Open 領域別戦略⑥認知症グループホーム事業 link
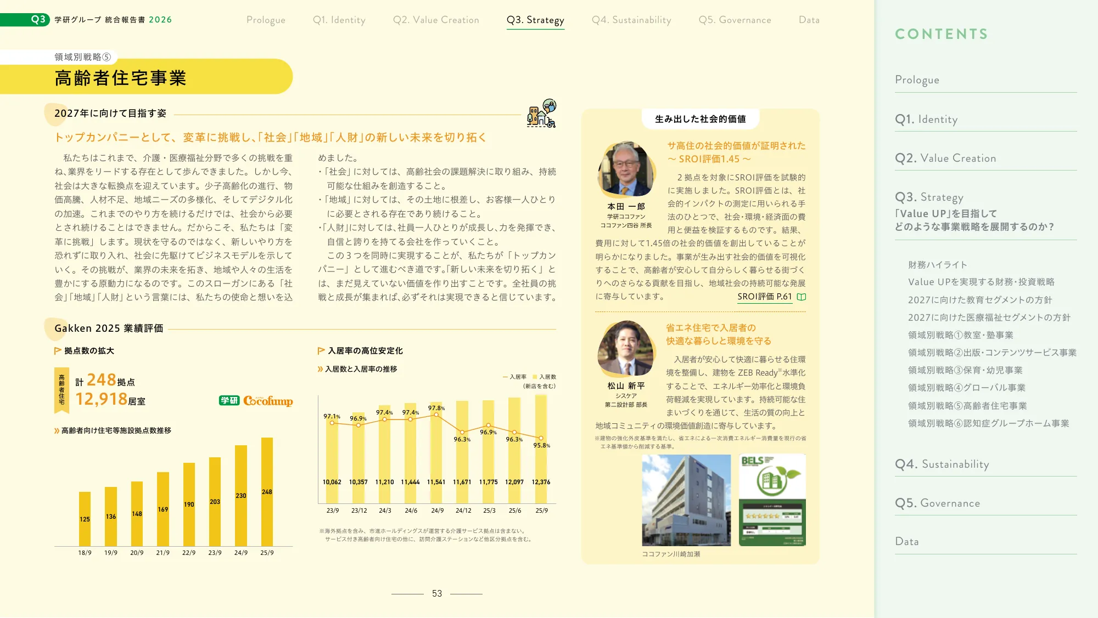The width and height of the screenshot is (1098, 618). [989, 423]
